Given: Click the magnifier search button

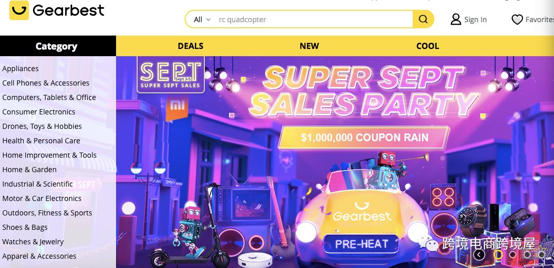Looking at the screenshot, I should point(423,20).
